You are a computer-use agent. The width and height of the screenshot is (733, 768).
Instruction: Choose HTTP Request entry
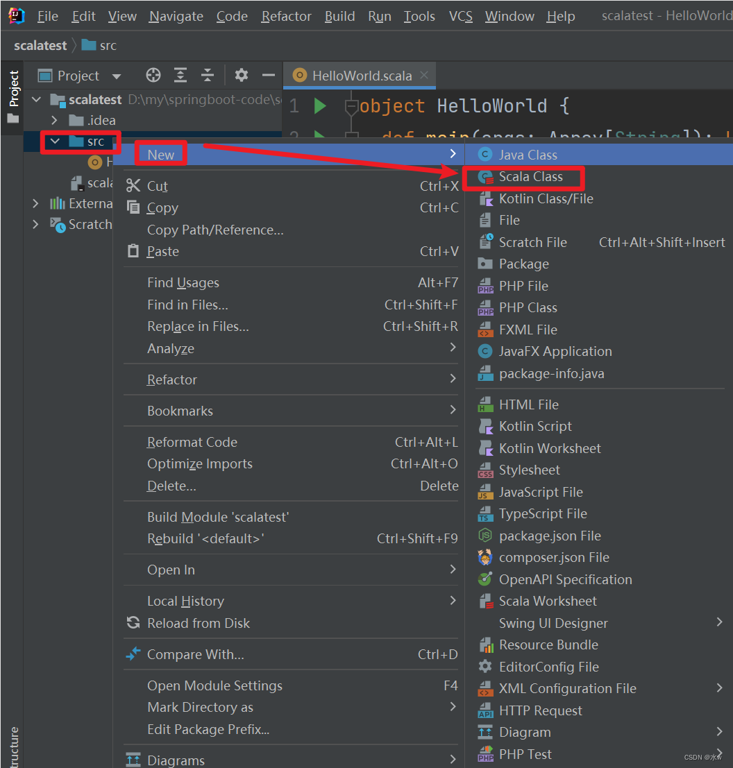pyautogui.click(x=599, y=710)
